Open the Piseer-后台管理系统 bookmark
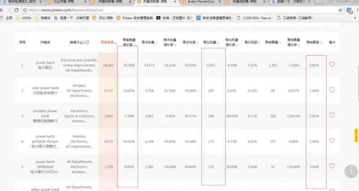359x191 pixels. pyautogui.click(x=135, y=18)
